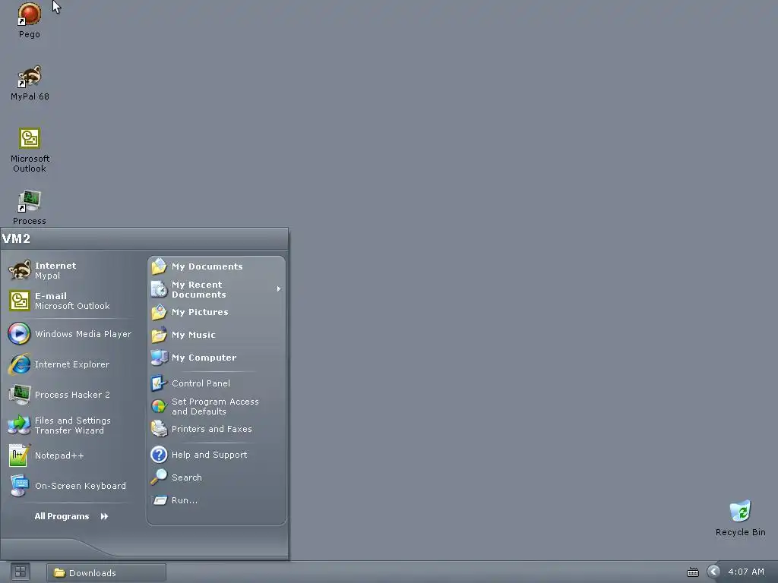This screenshot has width=778, height=583.
Task: Launch Notepad++ from Start menu
Action: 71,455
